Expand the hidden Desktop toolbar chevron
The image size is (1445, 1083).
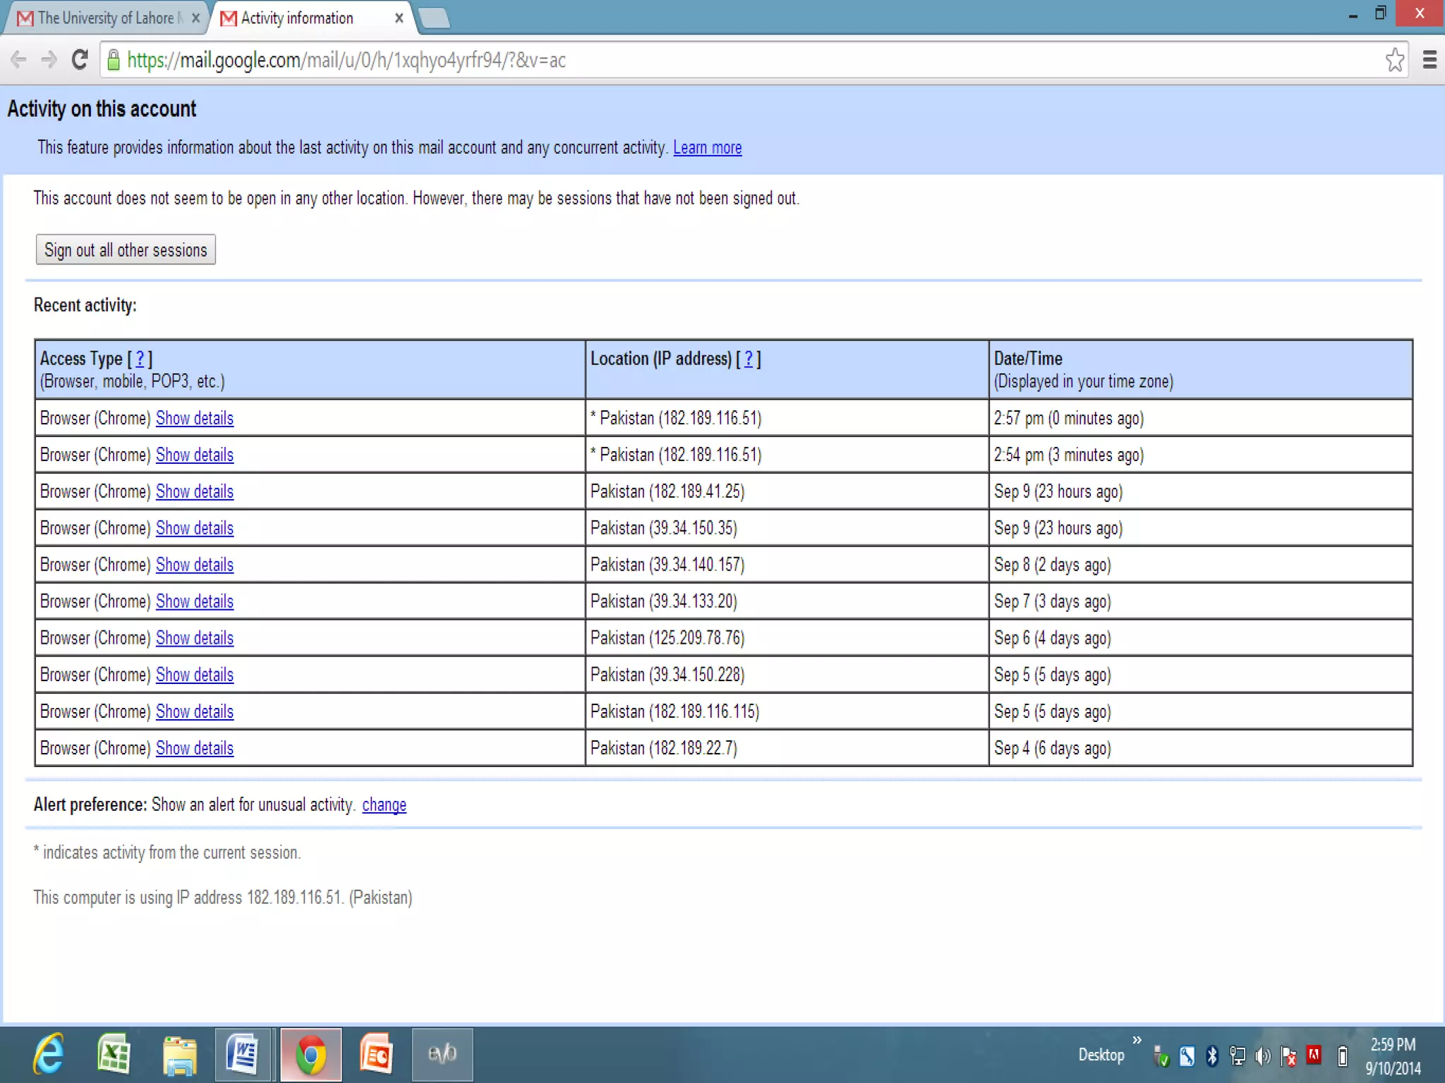(x=1137, y=1041)
